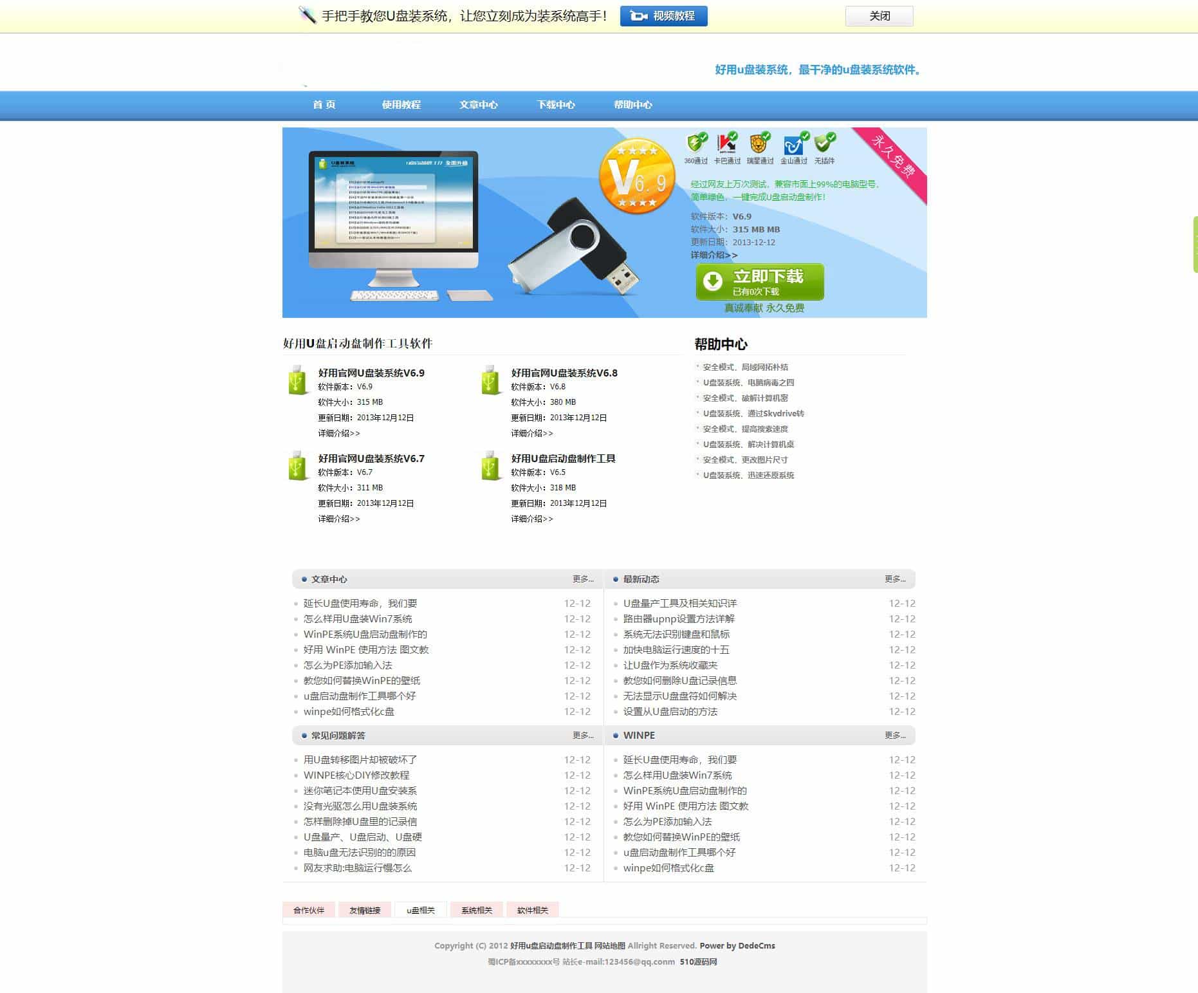Switch to the u盘相关 tab
Image resolution: width=1198 pixels, height=993 pixels.
pos(421,910)
